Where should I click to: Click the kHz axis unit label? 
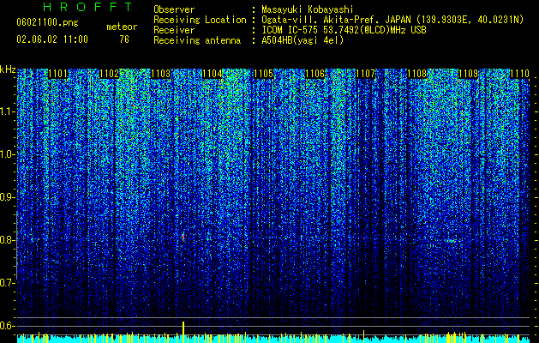pyautogui.click(x=8, y=69)
